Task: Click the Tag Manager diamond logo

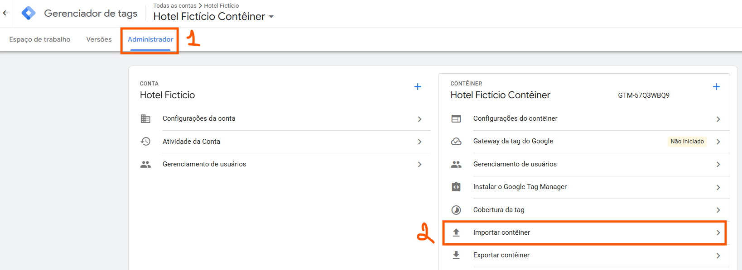Action: [x=29, y=13]
